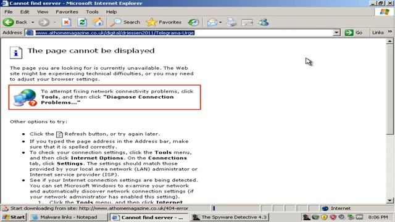
Task: Print the page with the printer icon
Action: (231, 22)
